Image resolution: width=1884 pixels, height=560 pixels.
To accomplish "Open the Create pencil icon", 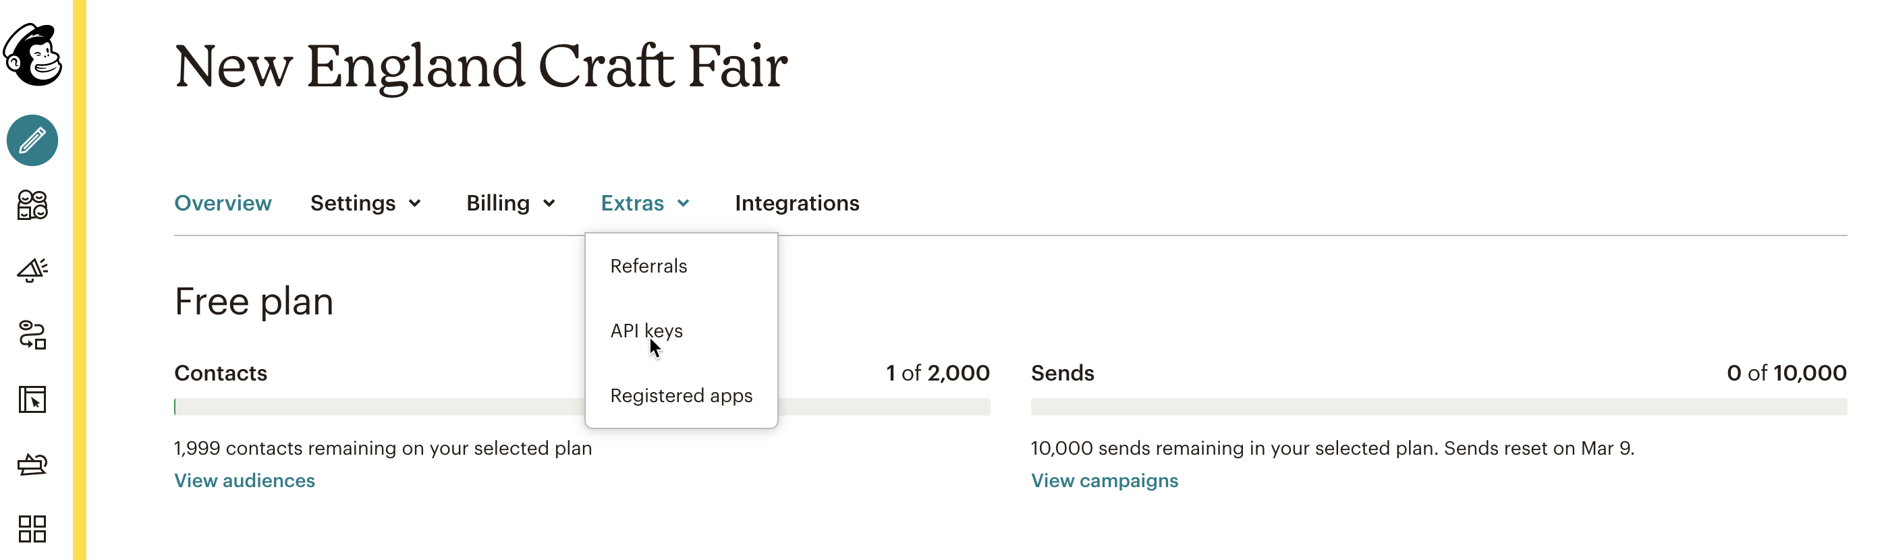I will 33,140.
